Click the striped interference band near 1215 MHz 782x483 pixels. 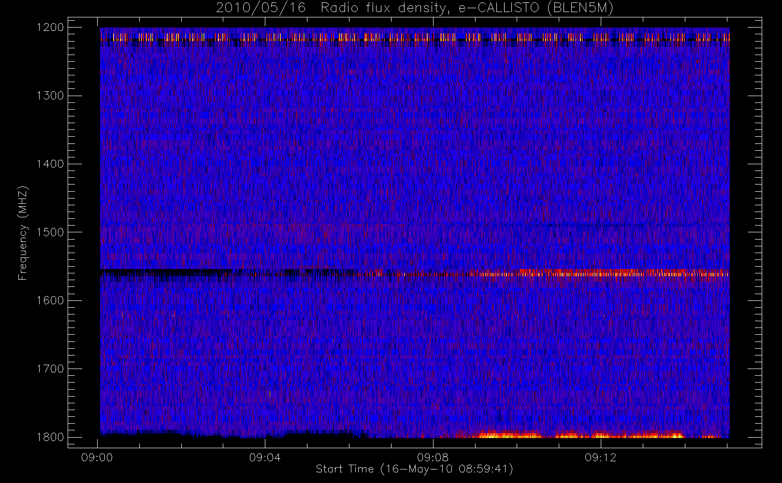(415, 37)
